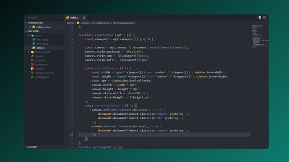Screen dimensions: 289x162
Task: Click the 'canvas.width = width * dpr' line
Action: [114, 85]
